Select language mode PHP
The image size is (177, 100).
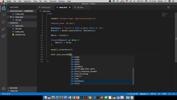click(164, 94)
